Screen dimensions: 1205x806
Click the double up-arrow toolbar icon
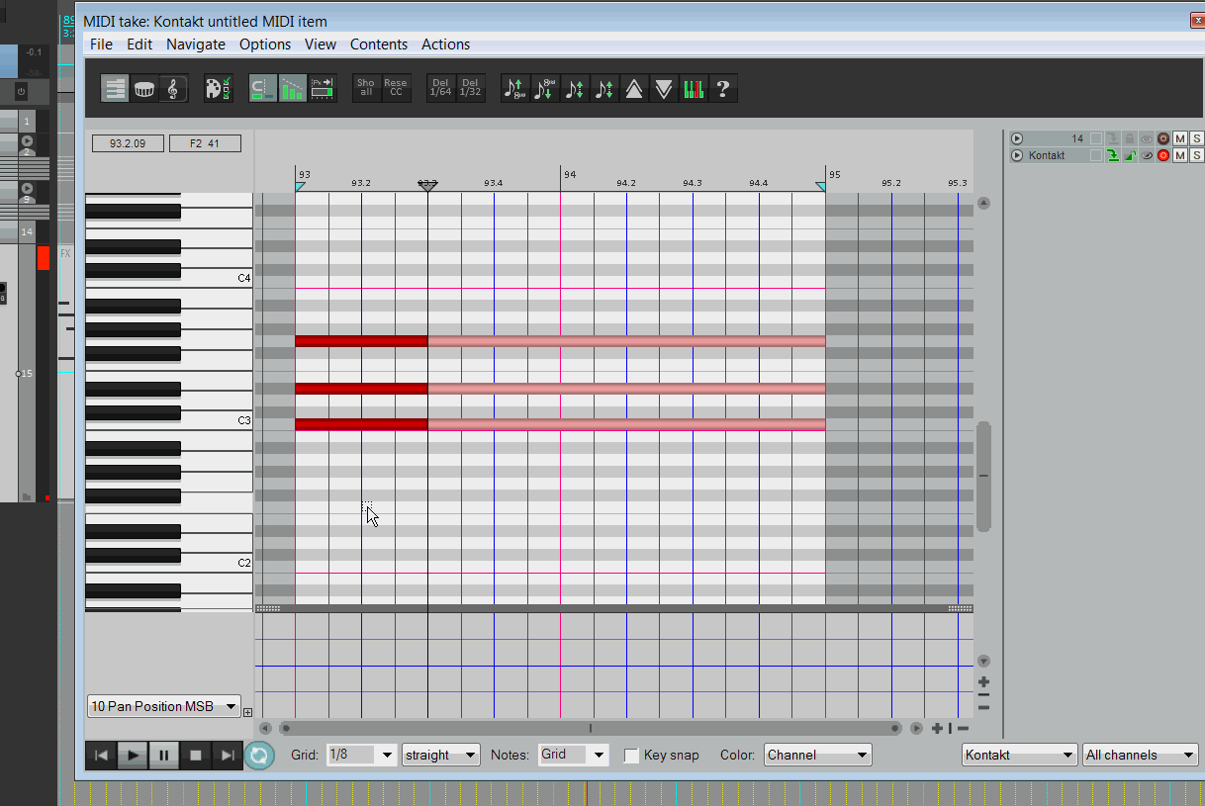(x=634, y=89)
